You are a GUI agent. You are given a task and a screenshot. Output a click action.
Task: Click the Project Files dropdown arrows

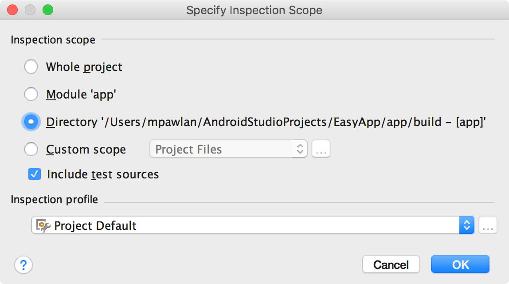pyautogui.click(x=301, y=150)
